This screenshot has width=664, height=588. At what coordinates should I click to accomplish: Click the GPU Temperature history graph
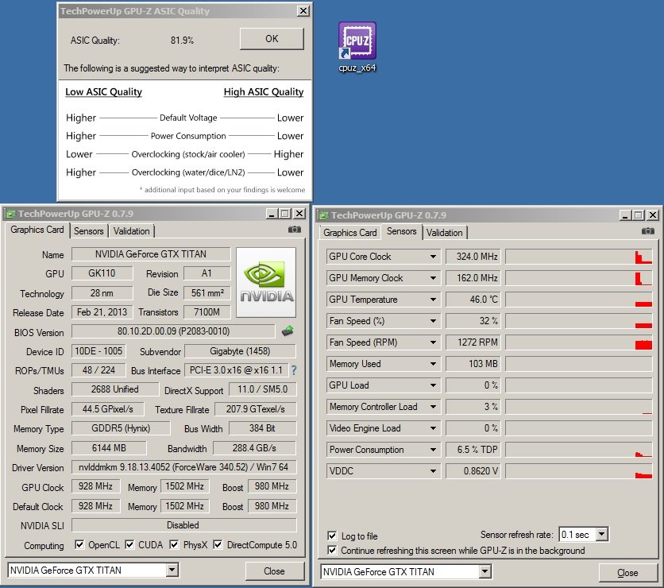(x=578, y=300)
